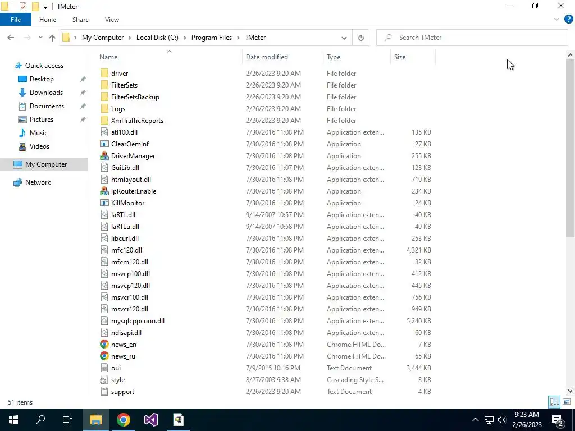Select the XmlTrafficReports folder icon
The image size is (575, 431).
coord(104,120)
